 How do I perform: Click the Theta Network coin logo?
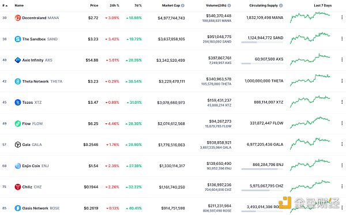click(18, 81)
